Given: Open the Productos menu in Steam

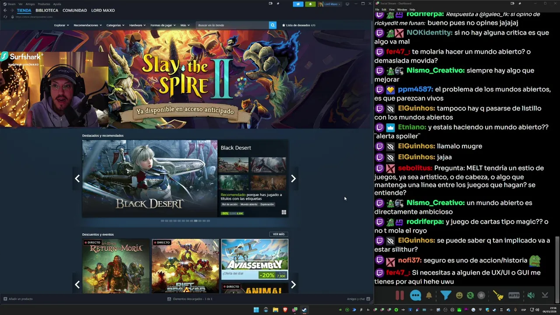Looking at the screenshot, I should click(44, 4).
